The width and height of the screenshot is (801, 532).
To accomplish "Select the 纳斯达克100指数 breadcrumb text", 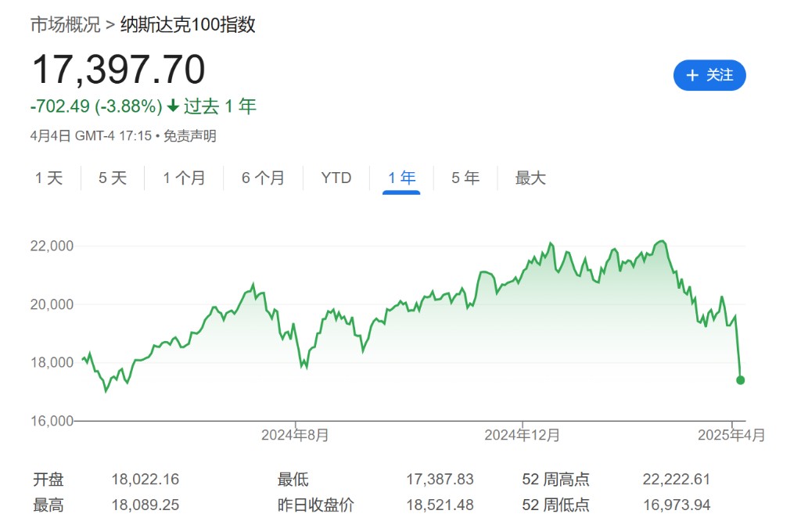I will coord(188,24).
